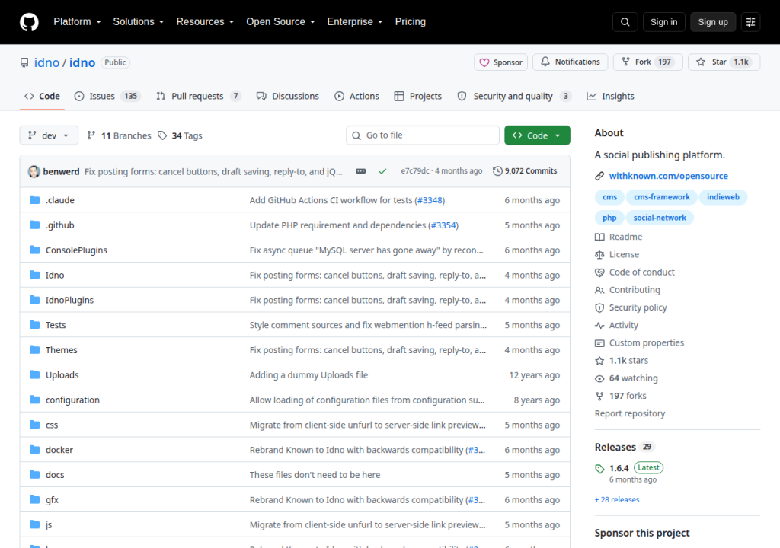Open the css folder
The height and width of the screenshot is (548, 780).
(52, 425)
